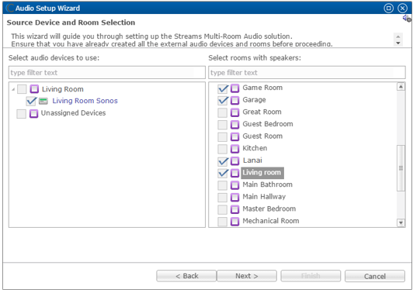Image resolution: width=413 pixels, height=293 pixels.
Task: Click the Sonos device icon
Action: [43, 101]
